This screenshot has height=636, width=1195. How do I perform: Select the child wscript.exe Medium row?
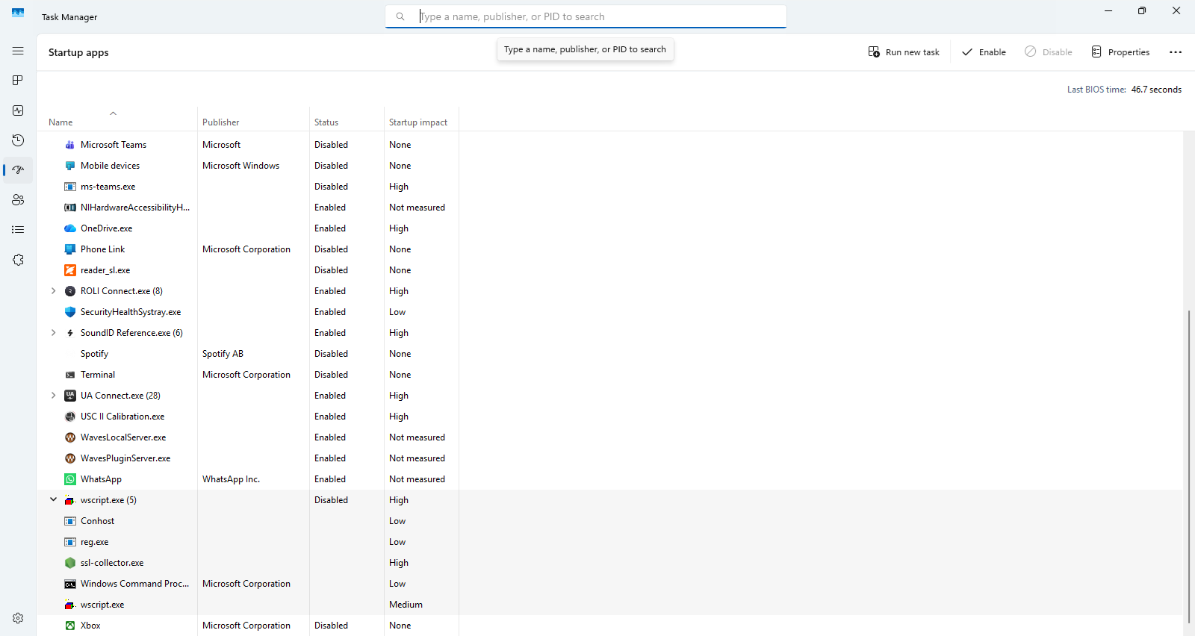[x=610, y=605]
